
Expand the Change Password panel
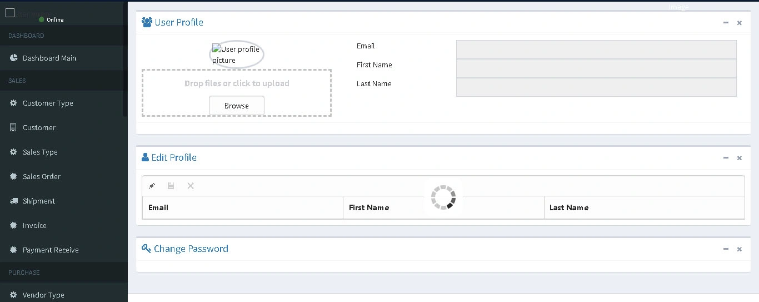[x=726, y=249]
